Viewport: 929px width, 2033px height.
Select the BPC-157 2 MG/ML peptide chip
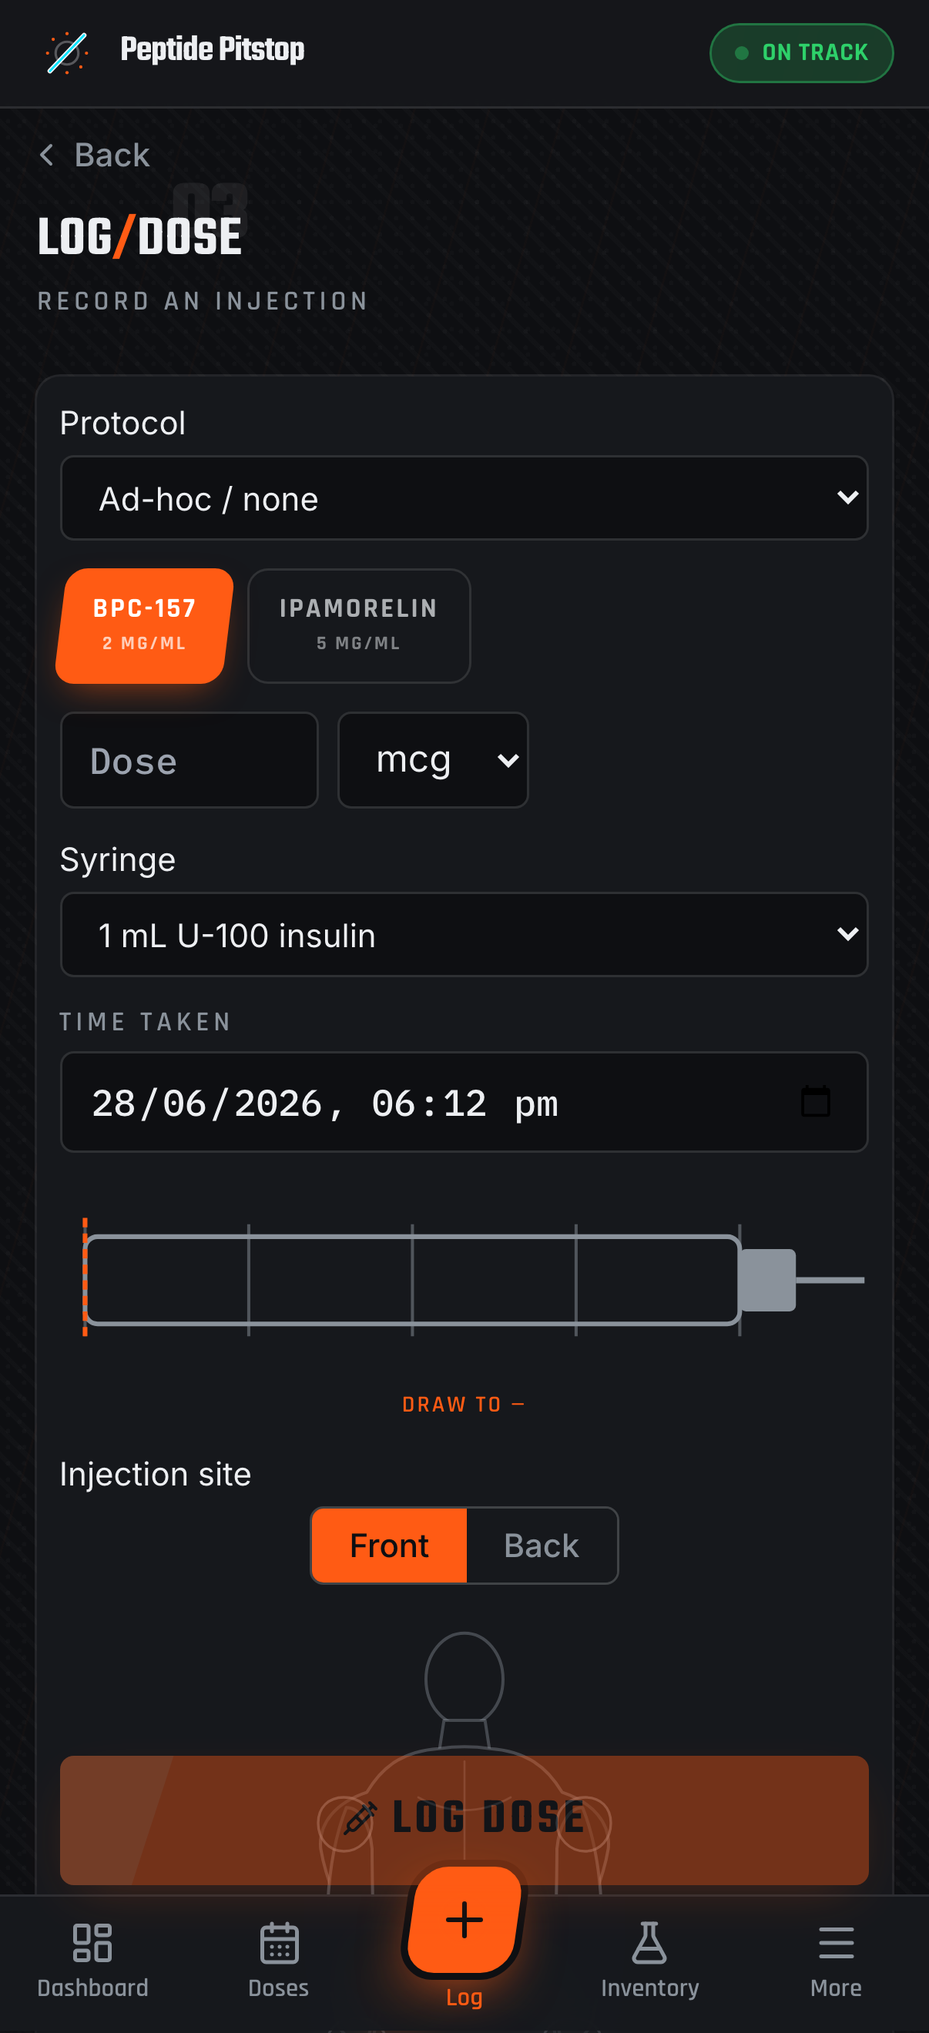coord(145,625)
